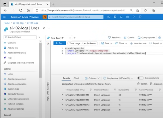Go to ai-102-cog breadcrumb

[x=18, y=23]
